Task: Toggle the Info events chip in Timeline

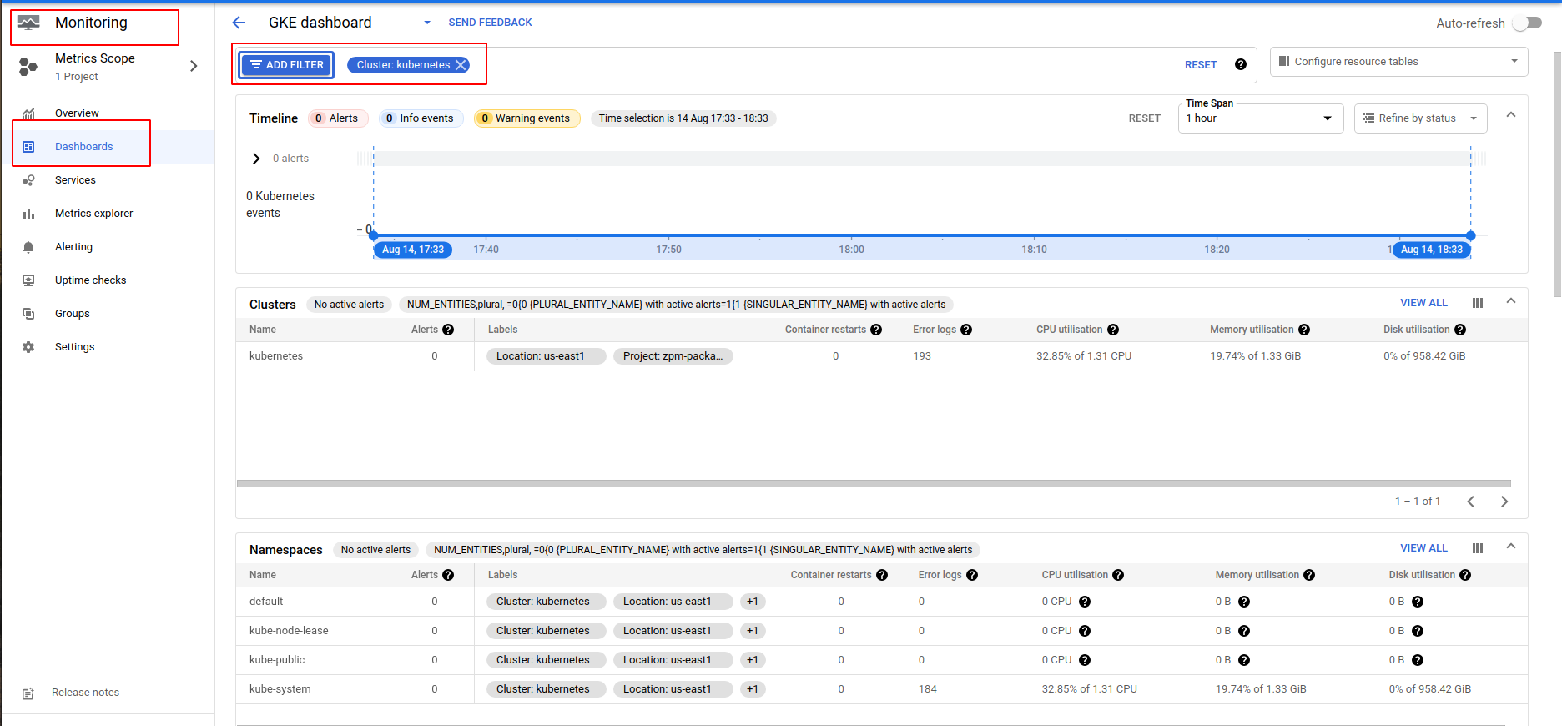Action: [421, 118]
